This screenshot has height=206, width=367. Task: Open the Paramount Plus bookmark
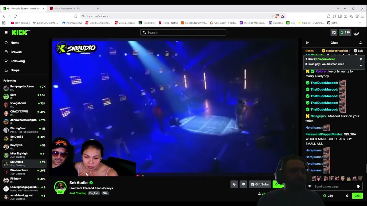(x=72, y=23)
